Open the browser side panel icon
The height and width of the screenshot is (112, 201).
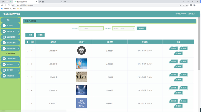(191, 5)
